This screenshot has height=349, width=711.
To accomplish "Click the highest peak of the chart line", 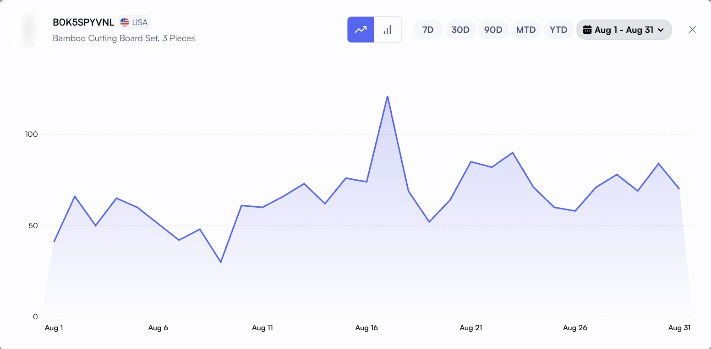I will click(388, 96).
